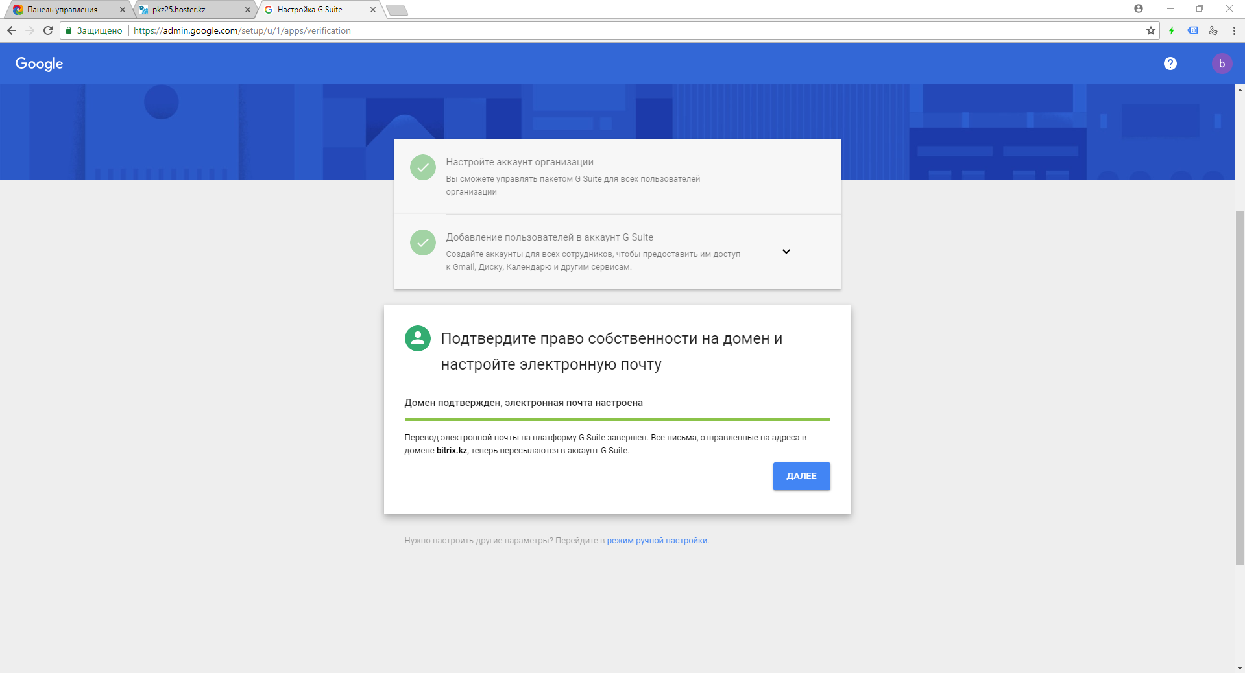Open the режим ручной настройки link
This screenshot has width=1245, height=673.
[x=657, y=541]
